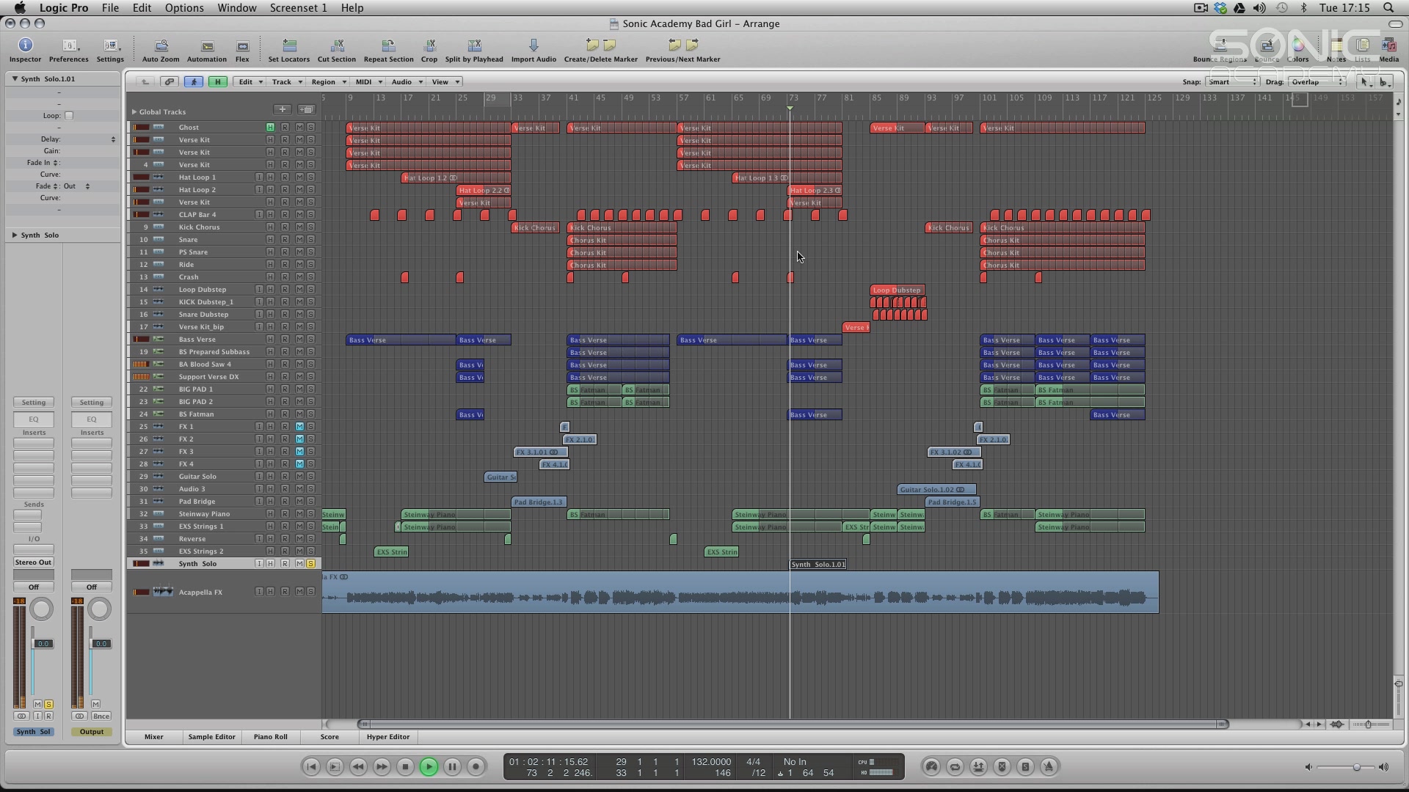Add a new track with plus button
Screen dimensions: 1409x792
point(282,110)
